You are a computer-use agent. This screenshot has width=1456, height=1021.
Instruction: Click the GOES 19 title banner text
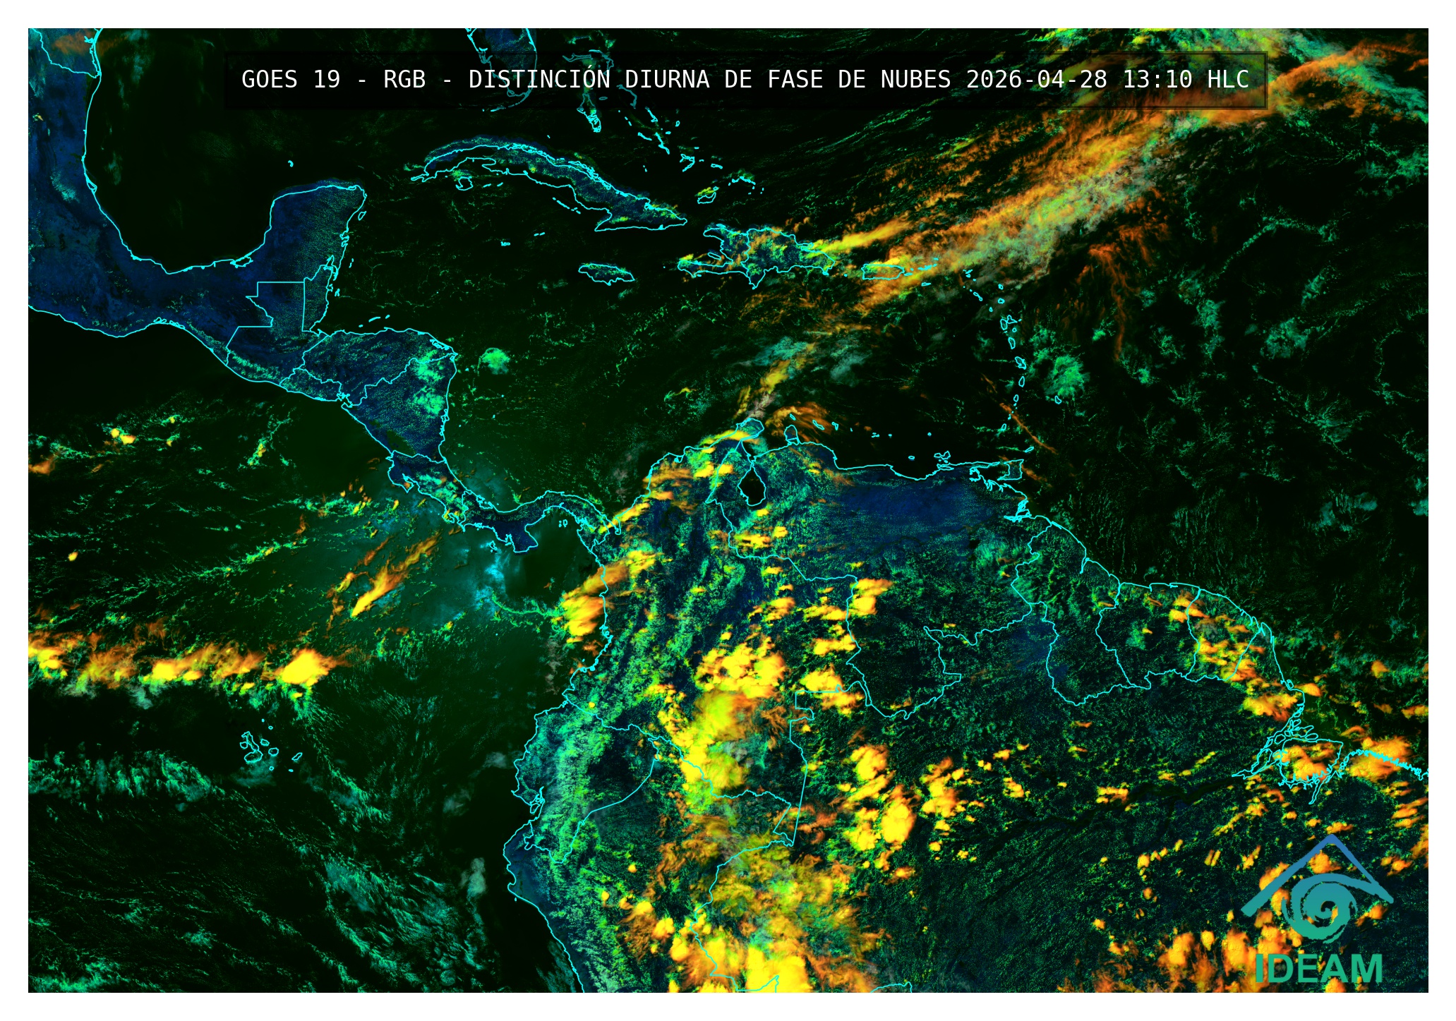tap(291, 80)
